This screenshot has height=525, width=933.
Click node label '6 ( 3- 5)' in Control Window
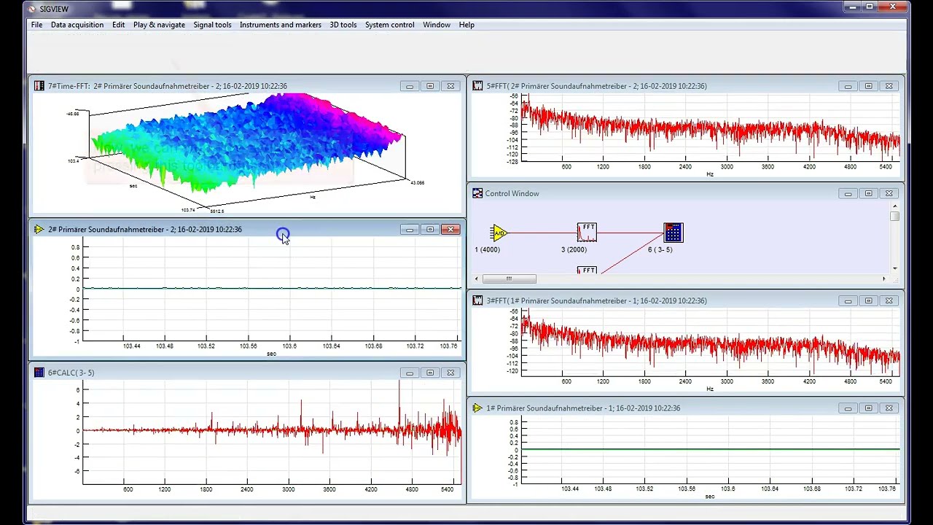coord(660,249)
